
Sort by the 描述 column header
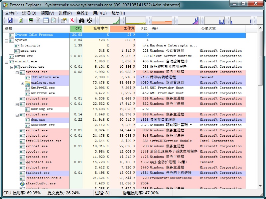click(x=174, y=29)
